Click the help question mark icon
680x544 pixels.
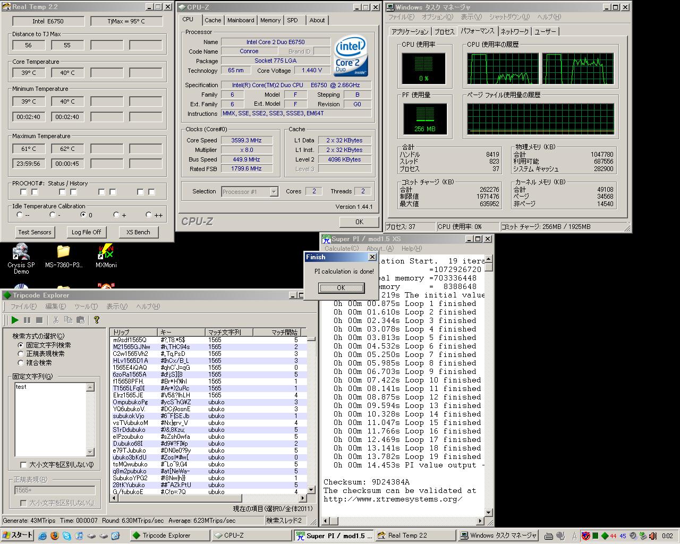click(96, 320)
